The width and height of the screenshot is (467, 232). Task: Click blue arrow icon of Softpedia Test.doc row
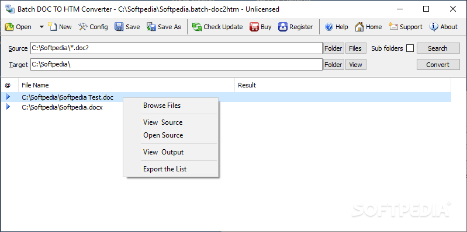(8, 97)
